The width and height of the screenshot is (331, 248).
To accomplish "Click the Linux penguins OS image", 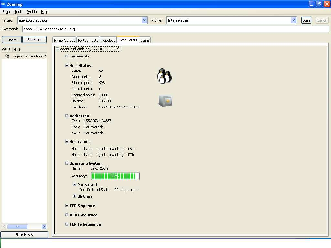I will 165,76.
